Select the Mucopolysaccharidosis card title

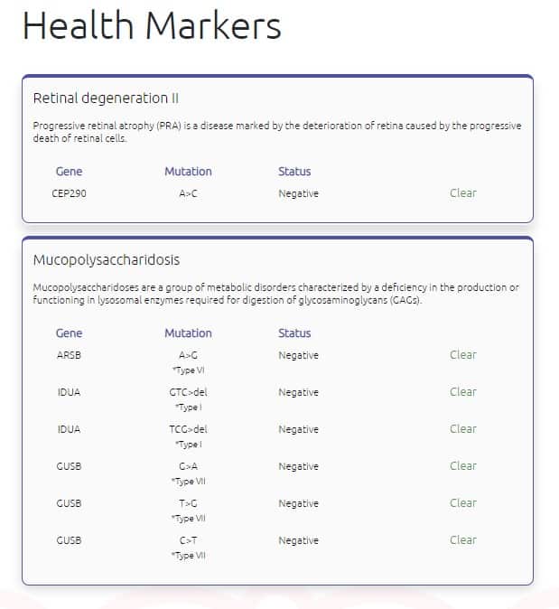[107, 260]
